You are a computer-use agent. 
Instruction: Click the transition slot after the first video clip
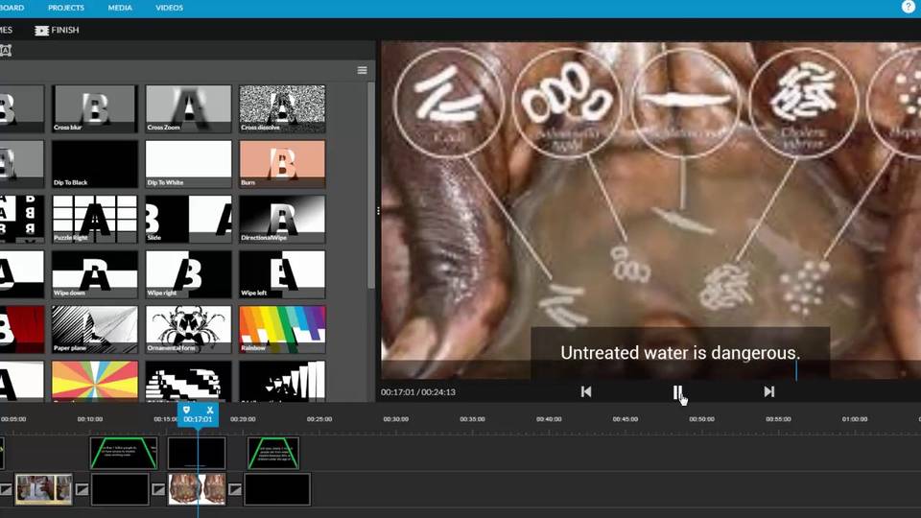click(x=83, y=490)
